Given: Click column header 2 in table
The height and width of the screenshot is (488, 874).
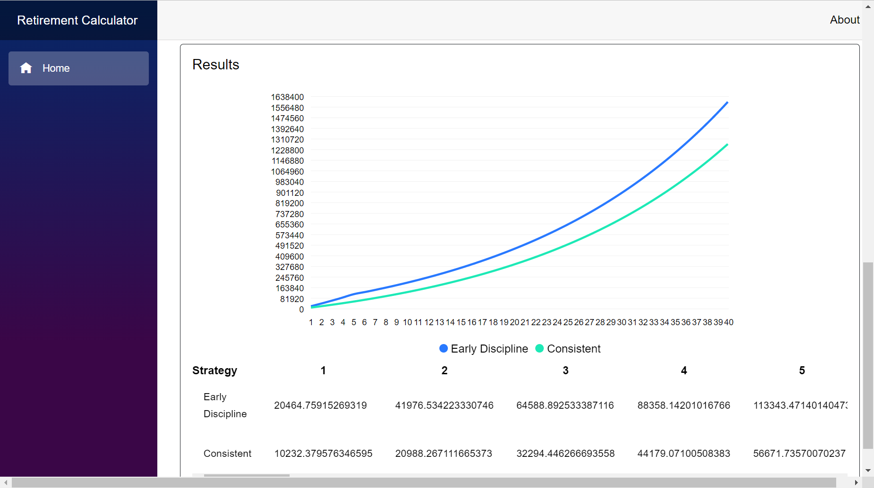Looking at the screenshot, I should (445, 370).
